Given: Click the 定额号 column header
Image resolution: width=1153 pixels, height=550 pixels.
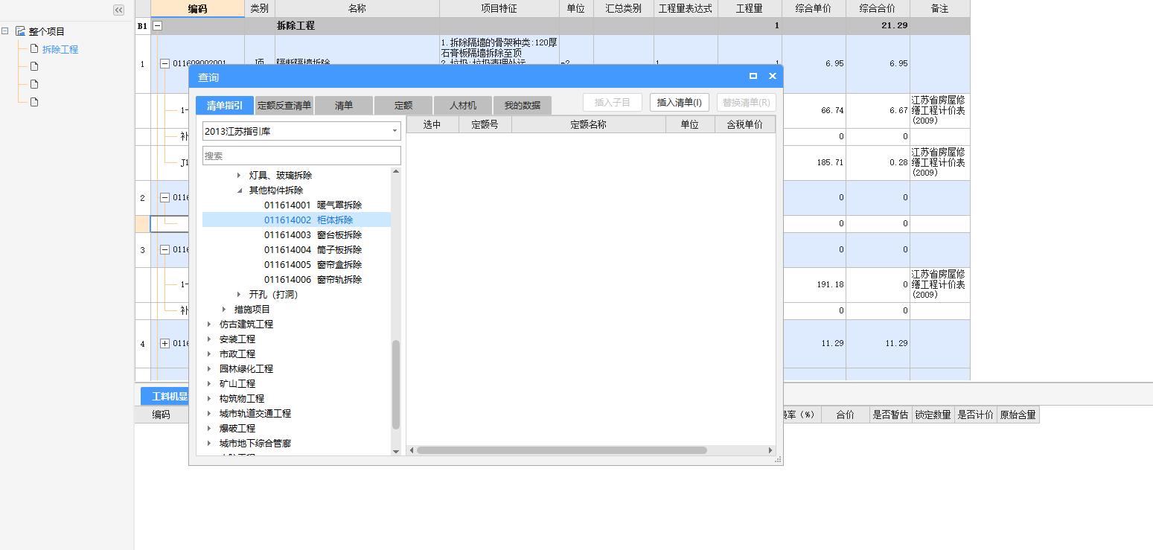Looking at the screenshot, I should point(485,124).
